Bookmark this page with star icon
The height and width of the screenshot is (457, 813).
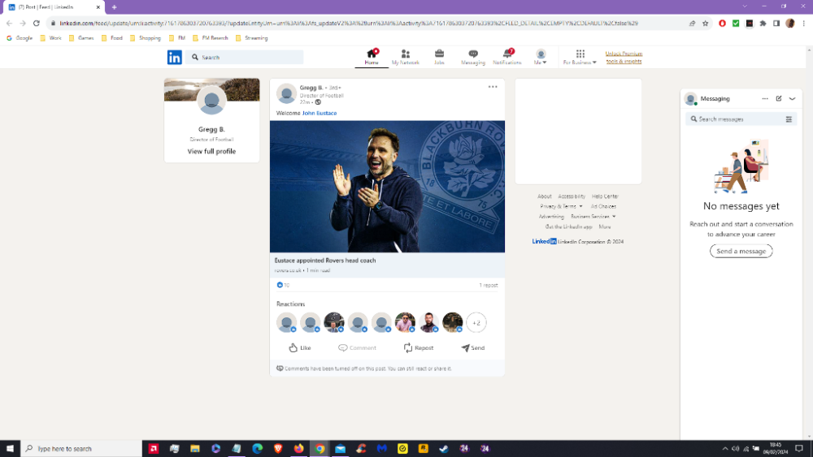click(x=705, y=24)
